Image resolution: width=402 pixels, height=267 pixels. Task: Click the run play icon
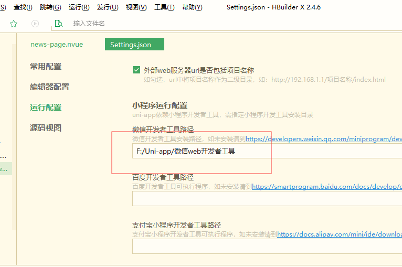click(x=35, y=24)
